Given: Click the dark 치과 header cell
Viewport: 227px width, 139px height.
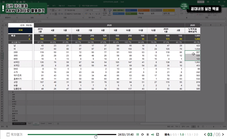Looking at the screenshot, I should tap(20, 30).
